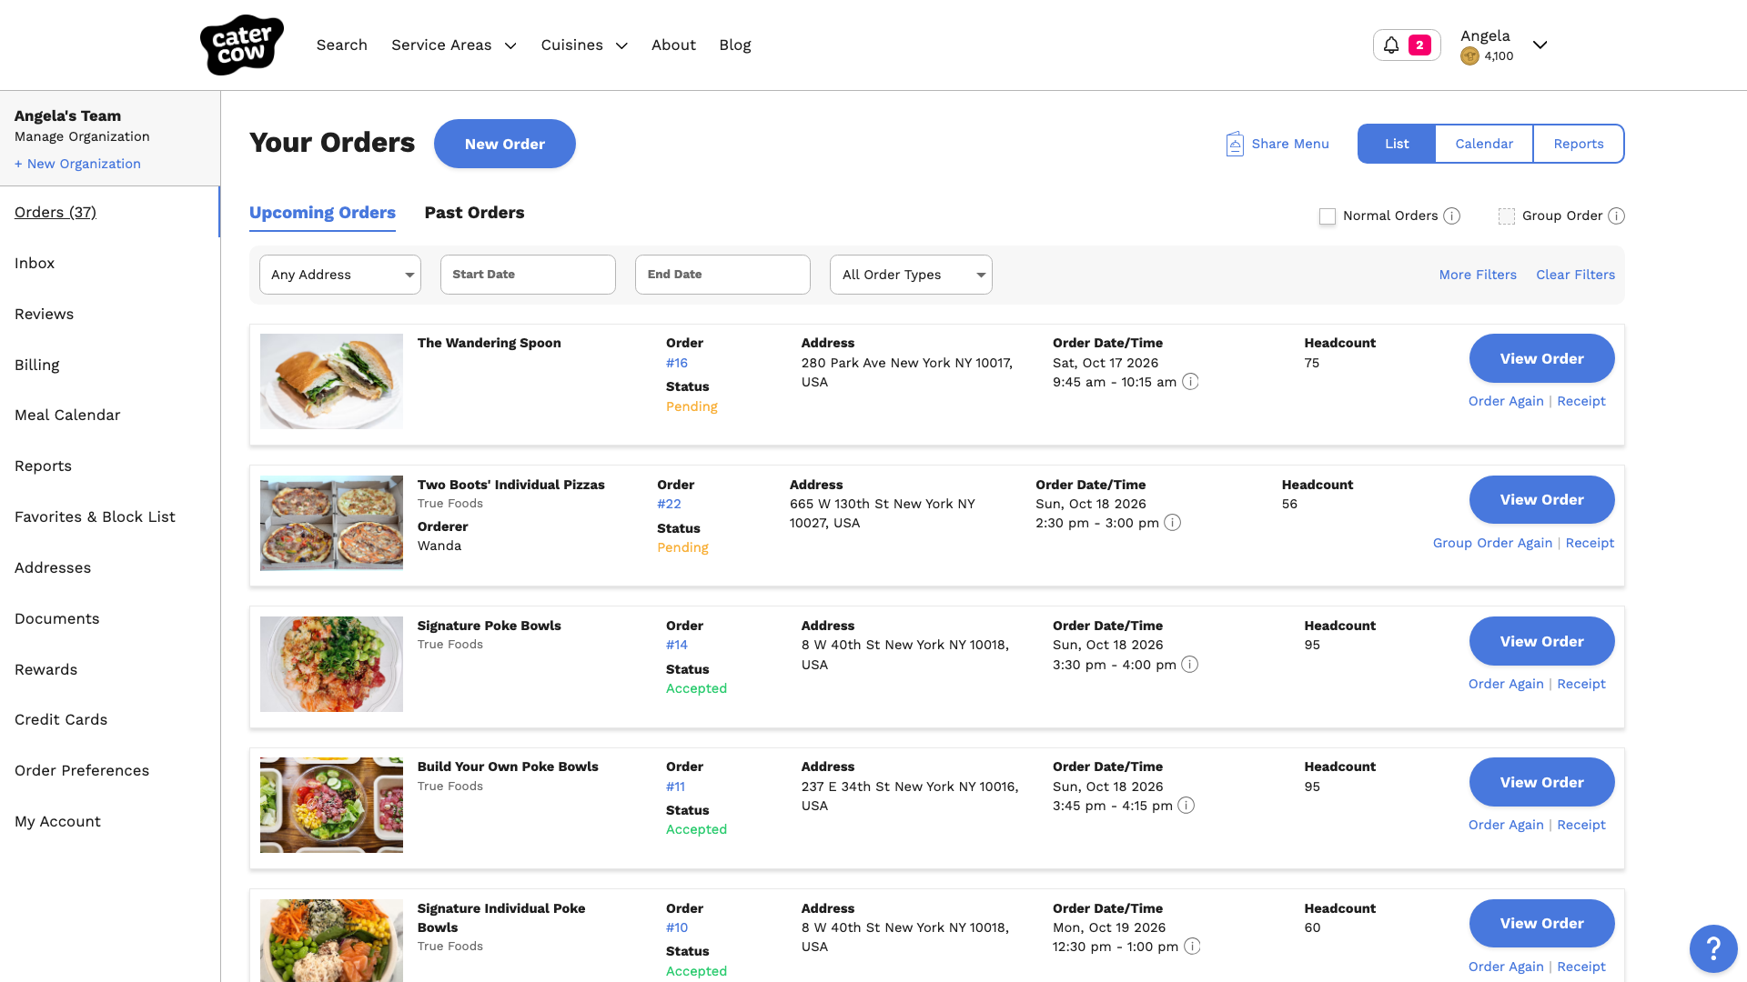Open More Filters
This screenshot has width=1747, height=982.
[1478, 275]
